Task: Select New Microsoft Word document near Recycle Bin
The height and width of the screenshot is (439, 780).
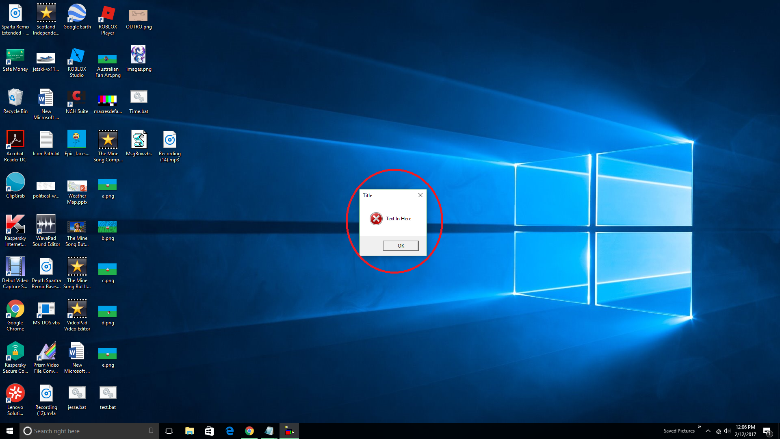Action: coord(46,104)
